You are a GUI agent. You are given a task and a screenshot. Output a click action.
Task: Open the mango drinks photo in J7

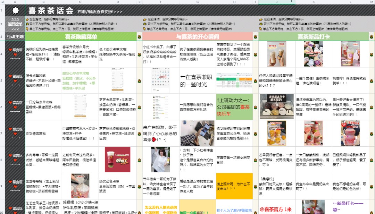click(x=277, y=133)
